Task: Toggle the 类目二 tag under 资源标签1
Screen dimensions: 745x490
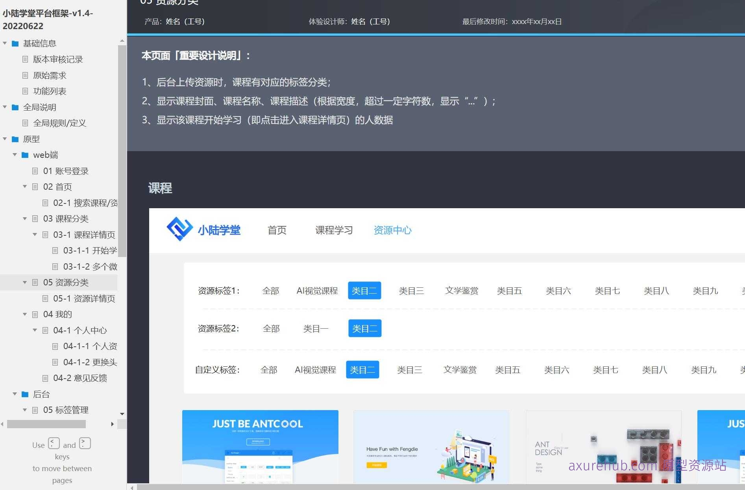Action: [x=364, y=290]
